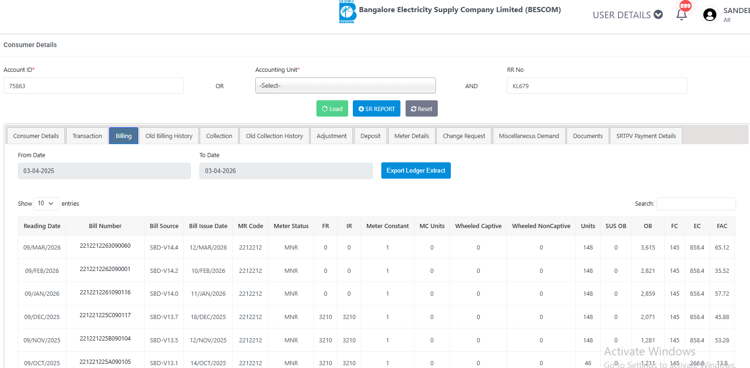Click Export Ledger Extract button
The height and width of the screenshot is (368, 750).
[415, 170]
